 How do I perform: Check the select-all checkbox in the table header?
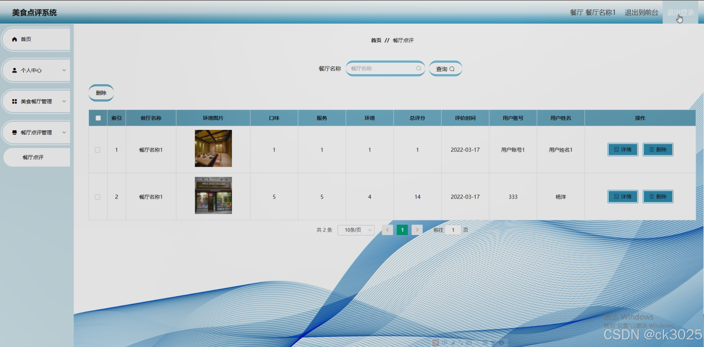coord(98,118)
